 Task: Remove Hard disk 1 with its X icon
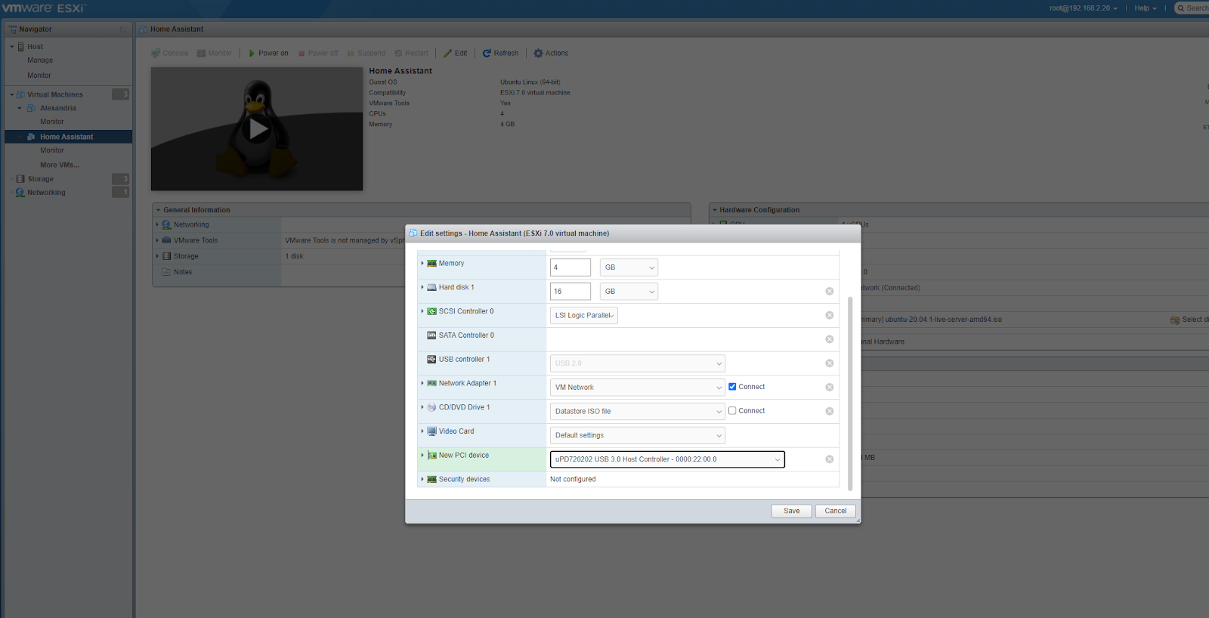(829, 292)
